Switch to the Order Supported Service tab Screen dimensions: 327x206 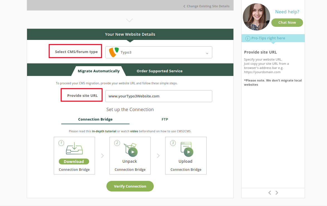pyautogui.click(x=160, y=71)
